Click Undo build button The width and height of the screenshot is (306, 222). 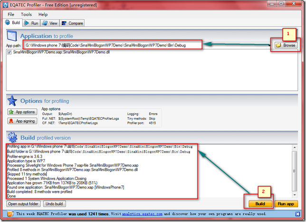54,204
